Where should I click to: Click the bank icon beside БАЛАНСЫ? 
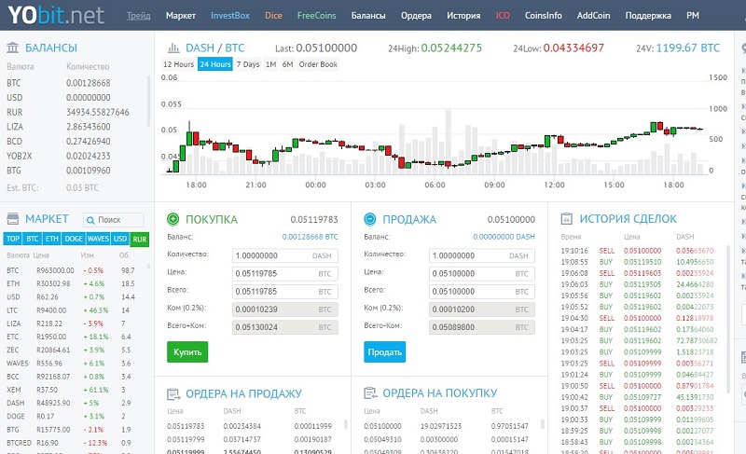click(13, 48)
